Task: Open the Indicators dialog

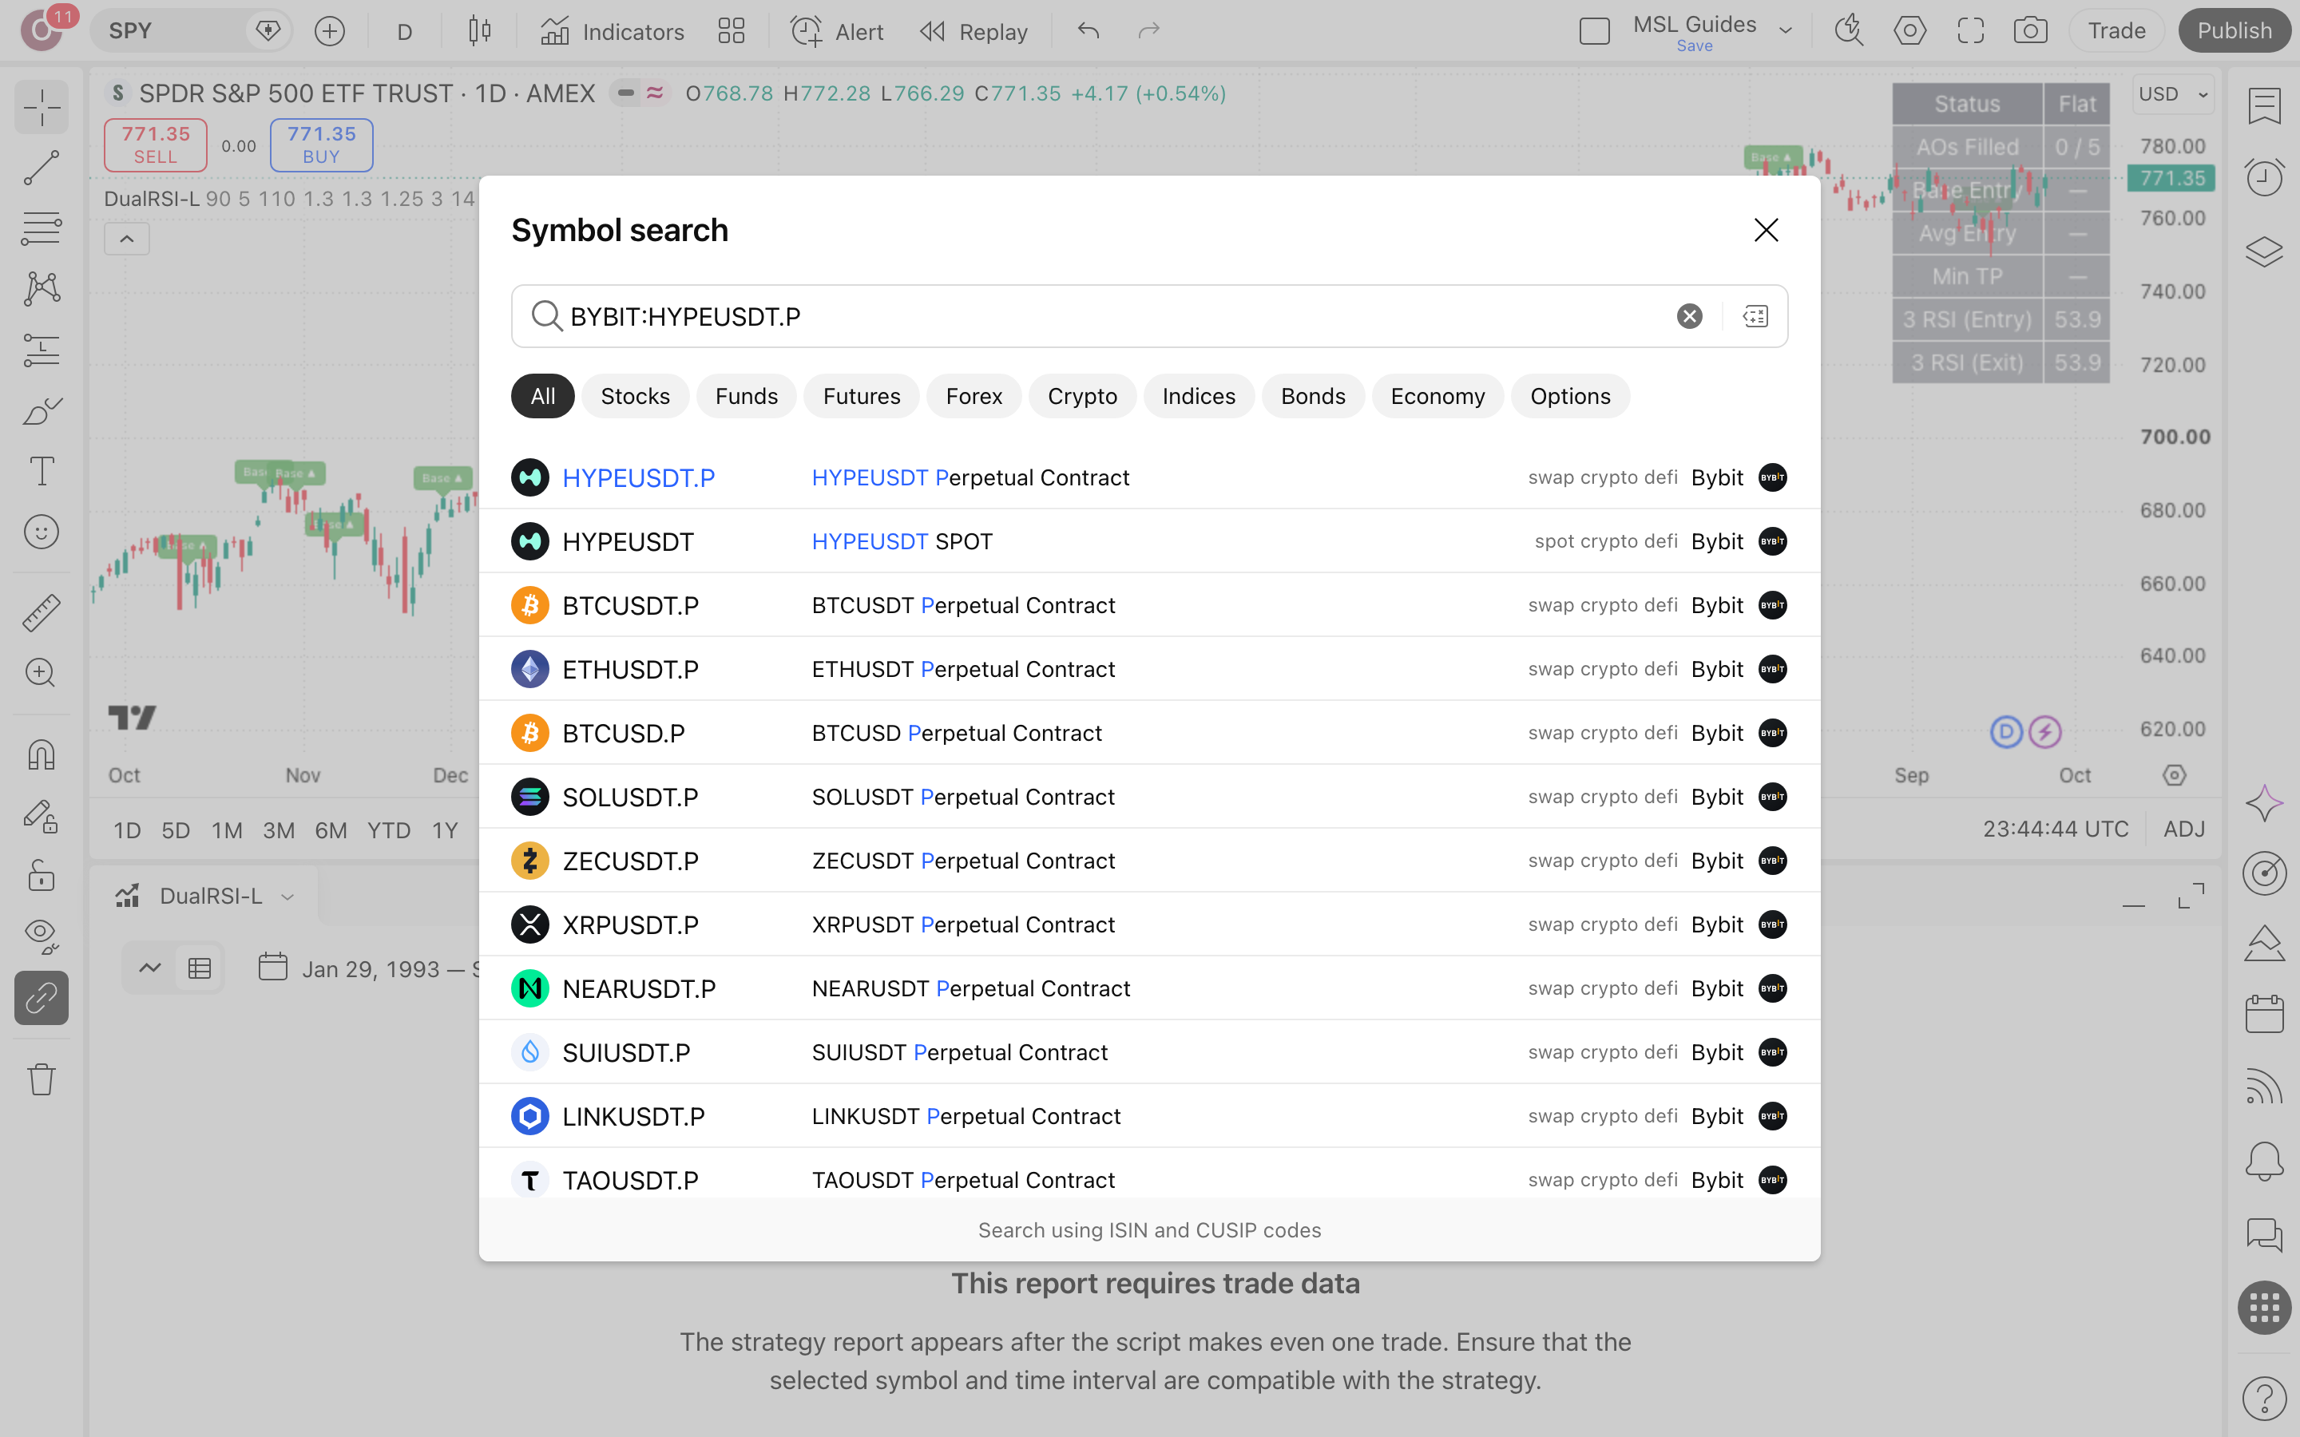Action: click(612, 31)
